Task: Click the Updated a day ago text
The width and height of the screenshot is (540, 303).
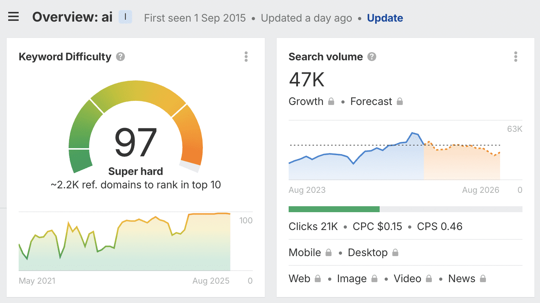Action: [x=306, y=18]
